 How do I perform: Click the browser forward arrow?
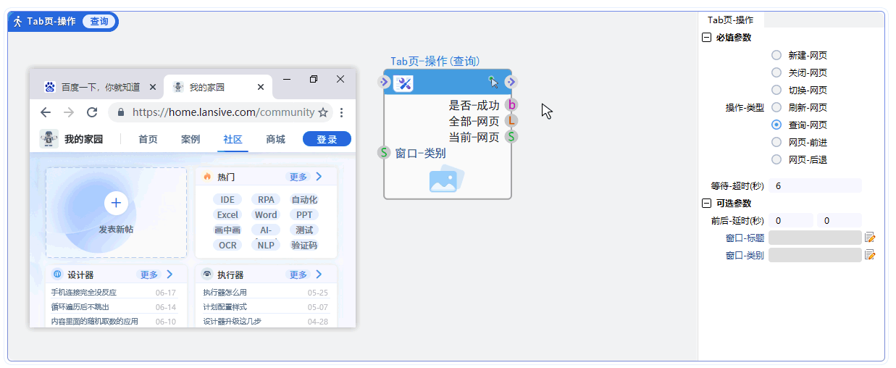69,112
